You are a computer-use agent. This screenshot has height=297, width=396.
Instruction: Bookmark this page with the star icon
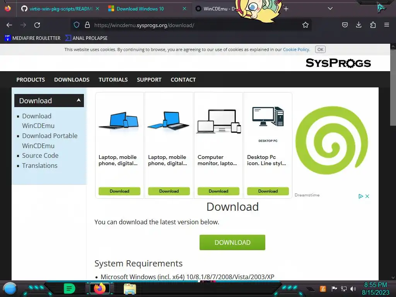(x=306, y=25)
